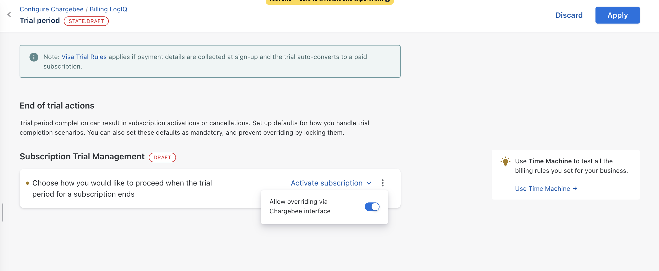Click the vertical scrollbar handle on left edge
The width and height of the screenshot is (659, 271).
[3, 213]
